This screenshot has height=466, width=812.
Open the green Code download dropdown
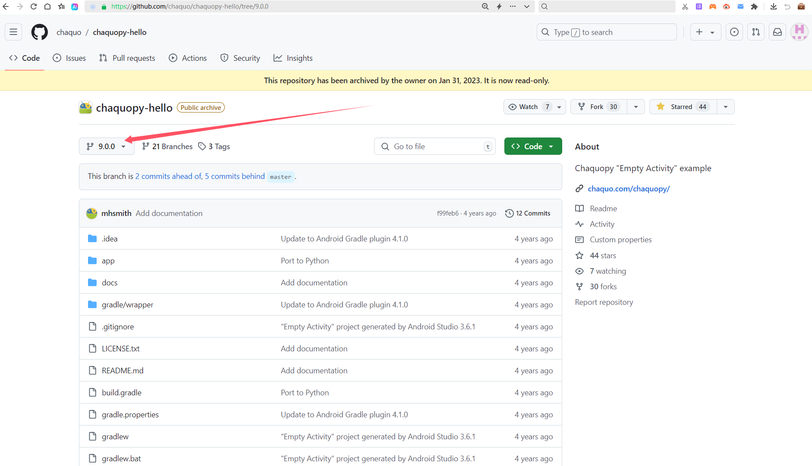pyautogui.click(x=533, y=146)
